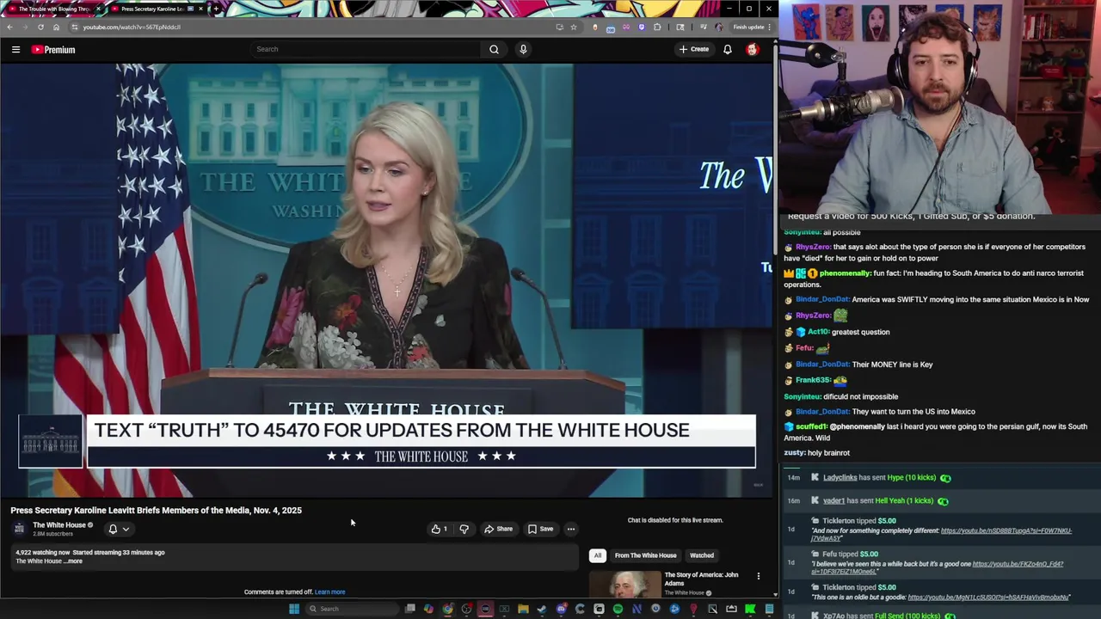Open Discord from the taskbar
This screenshot has height=619, width=1101.
[561, 609]
